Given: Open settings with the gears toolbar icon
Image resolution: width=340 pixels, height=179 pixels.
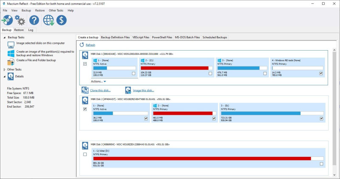Looking at the screenshot, I should 20,20.
